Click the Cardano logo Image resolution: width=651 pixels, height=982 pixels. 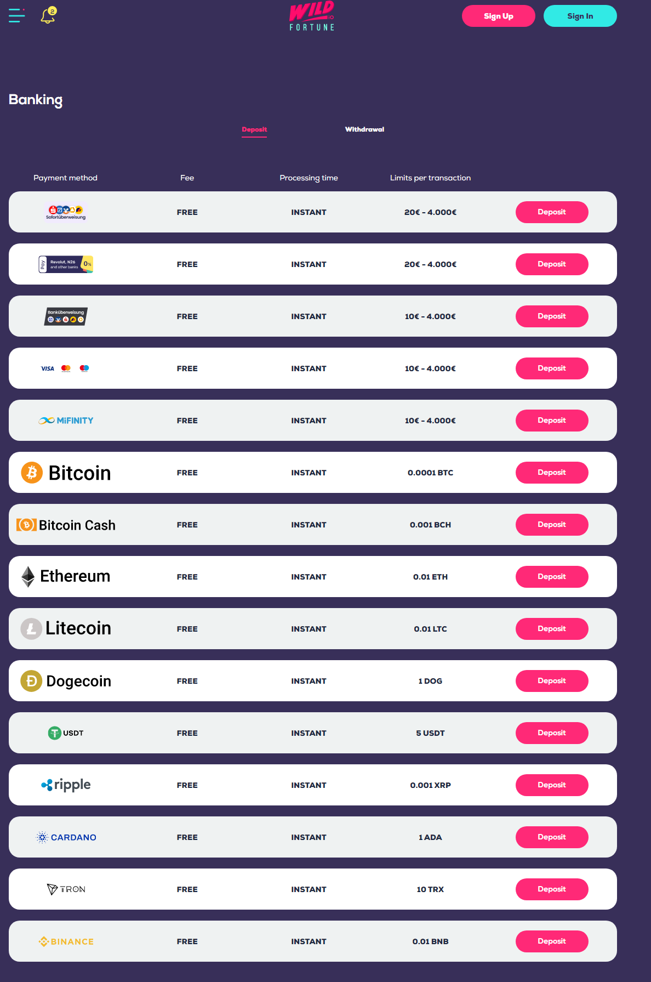[66, 837]
